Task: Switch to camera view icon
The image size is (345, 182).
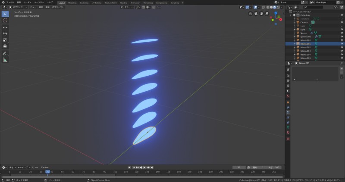Action: click(x=256, y=14)
